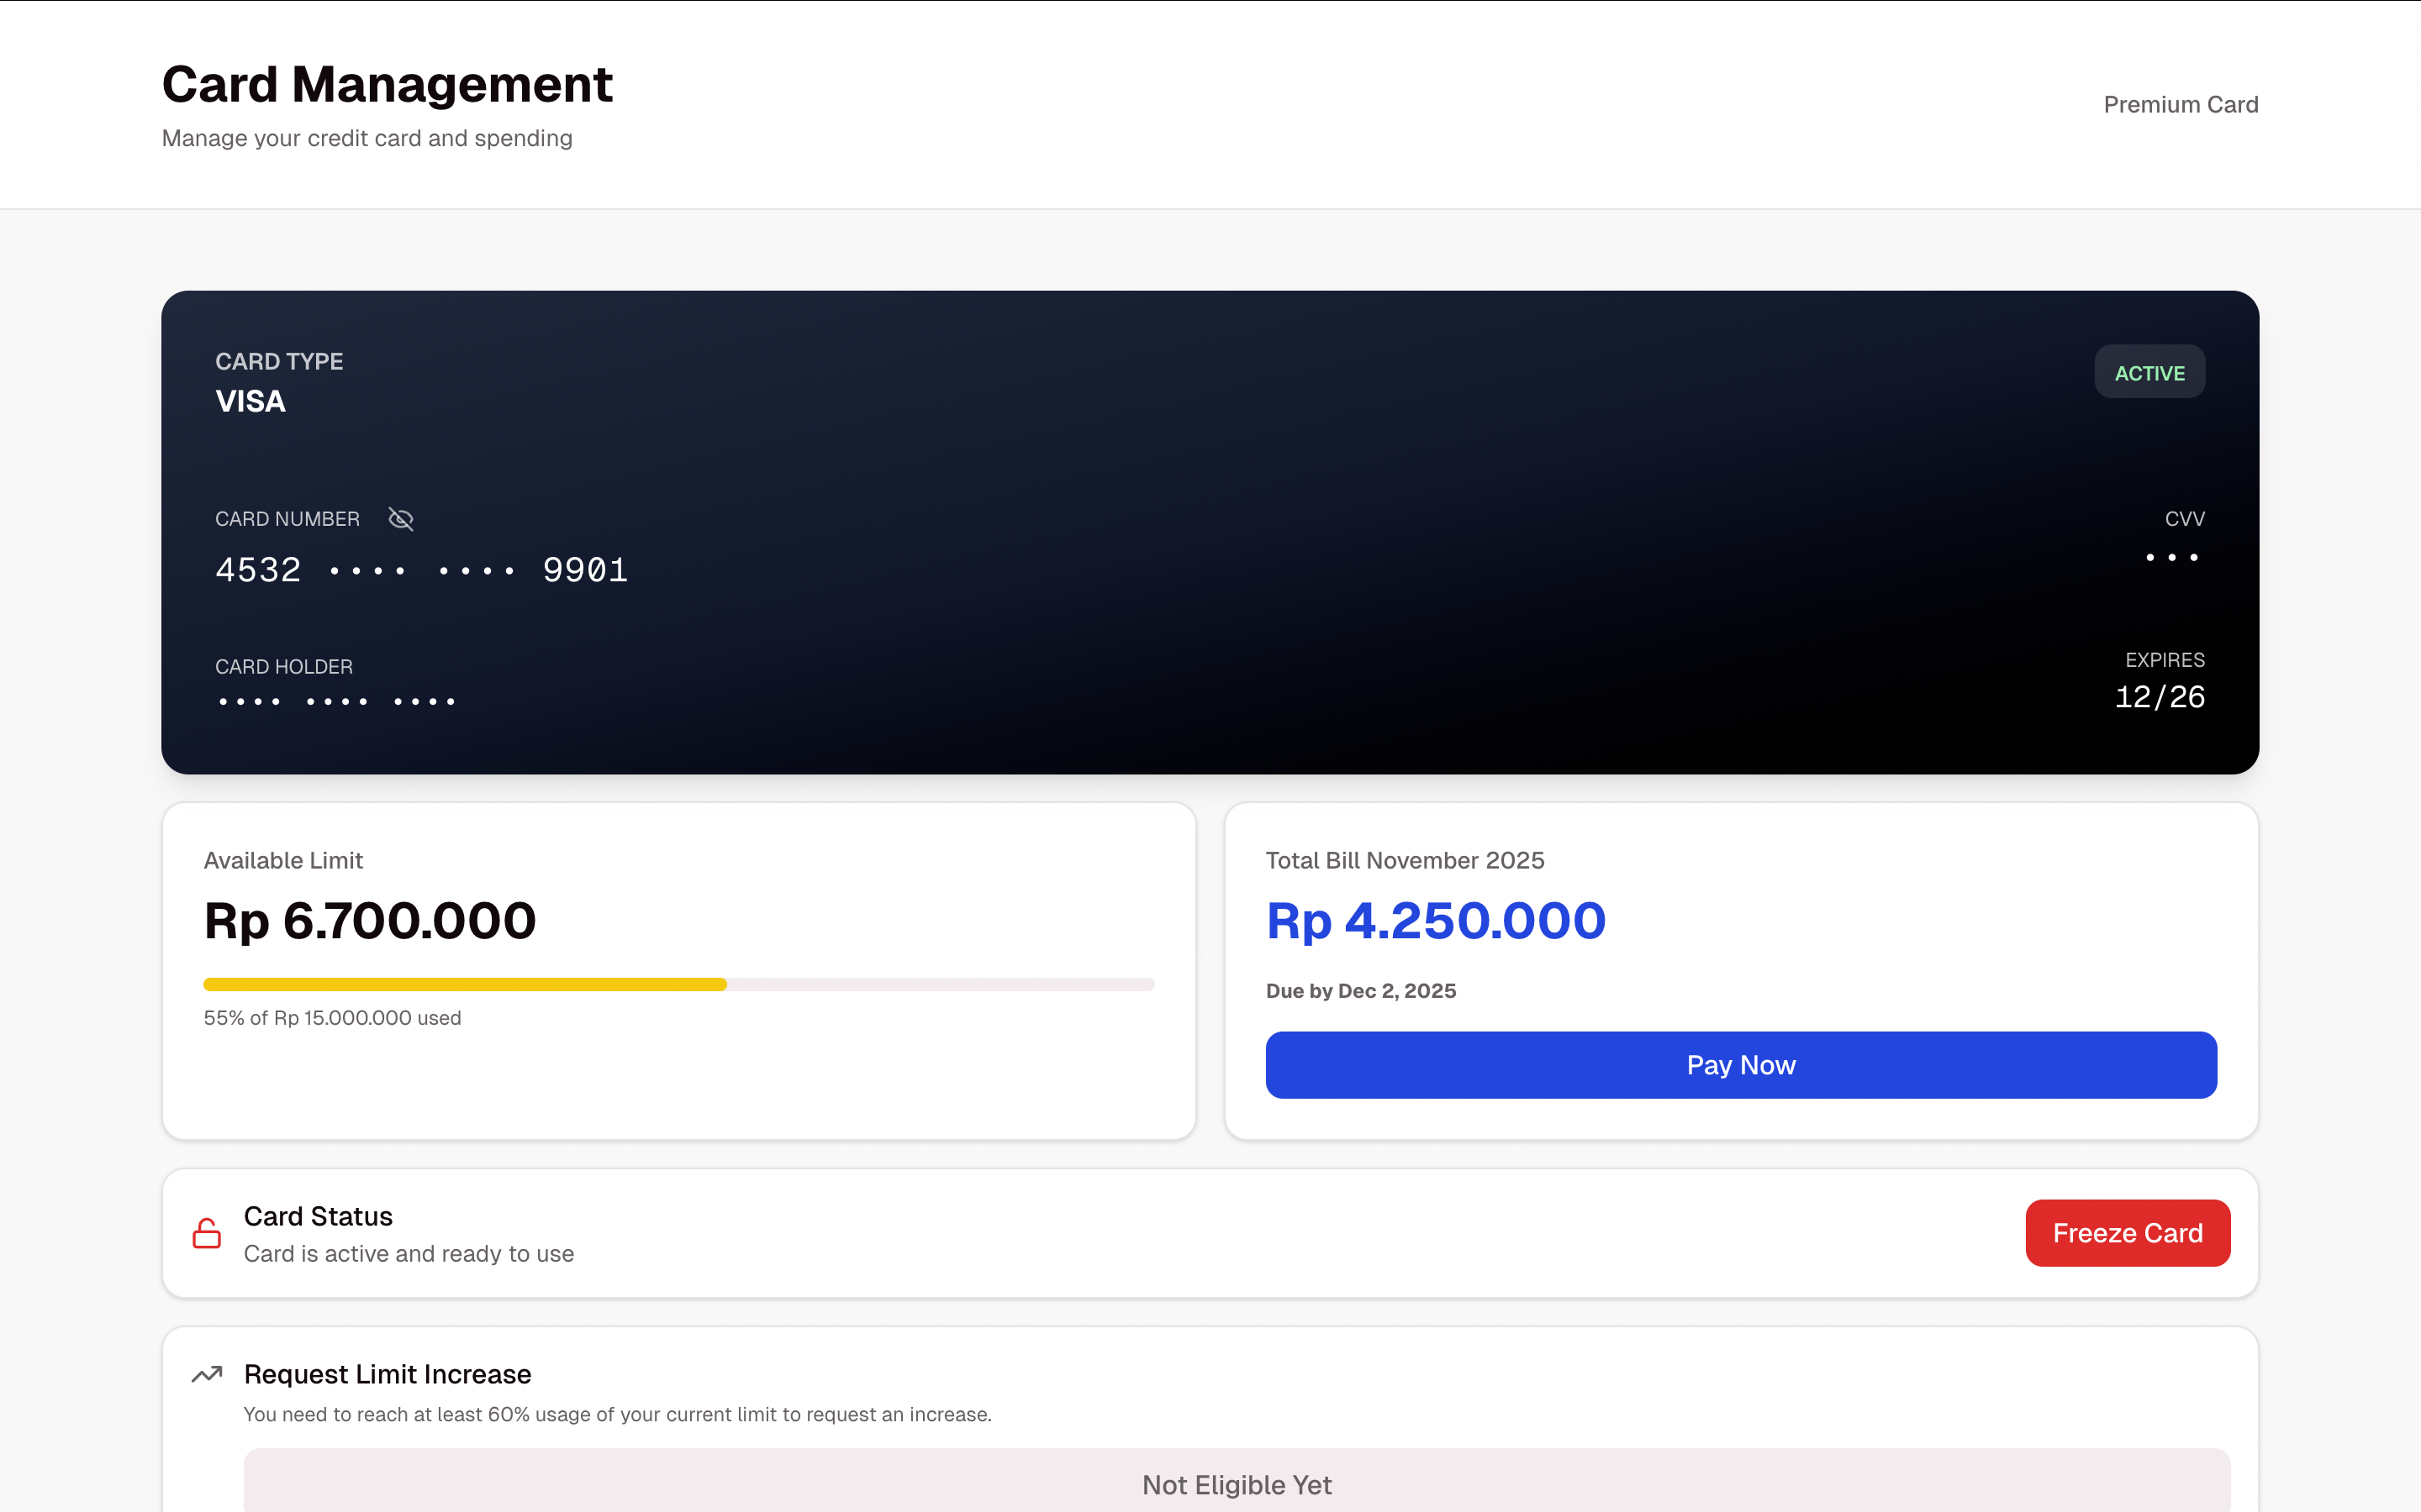Click the masked card holder name
Viewport: 2421px width, 1512px height.
tap(336, 701)
